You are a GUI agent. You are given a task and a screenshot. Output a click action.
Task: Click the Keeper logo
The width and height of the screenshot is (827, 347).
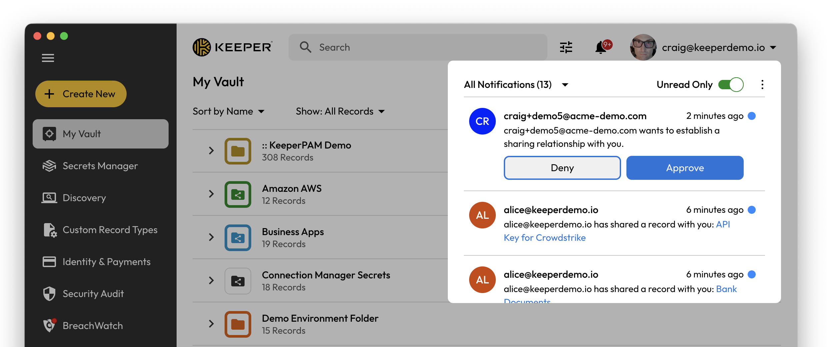[233, 47]
